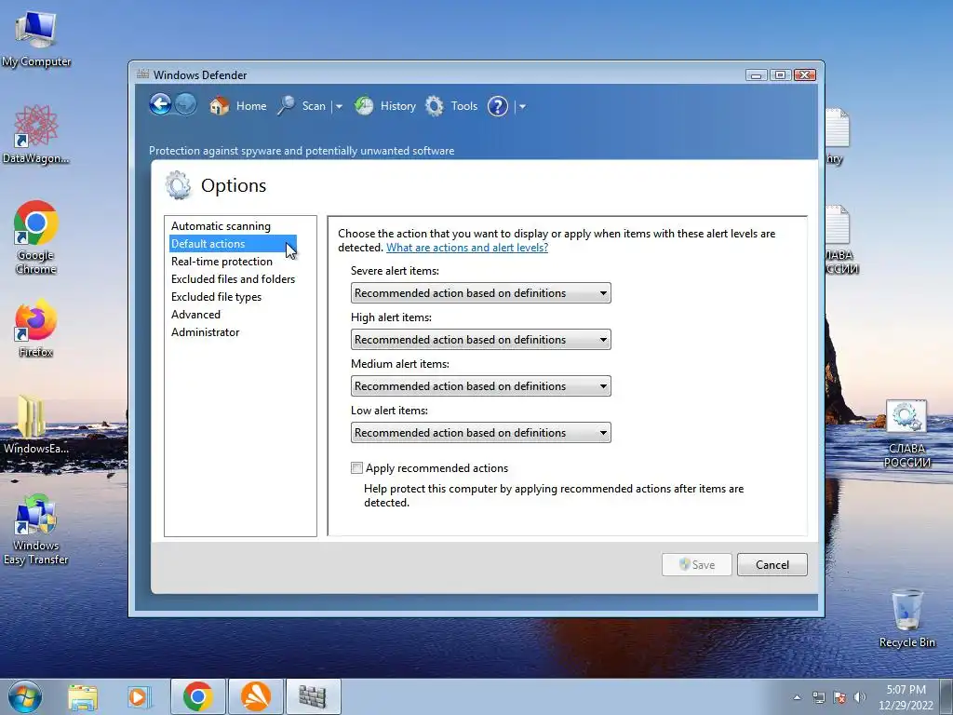Select Windows Easy Transfer desktop icon
Viewport: 953px width, 715px height.
(36, 530)
